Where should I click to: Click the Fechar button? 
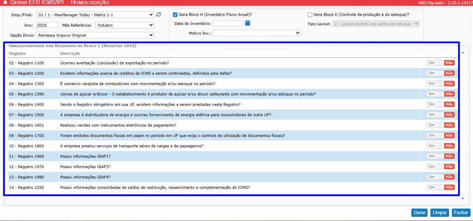[x=461, y=213]
